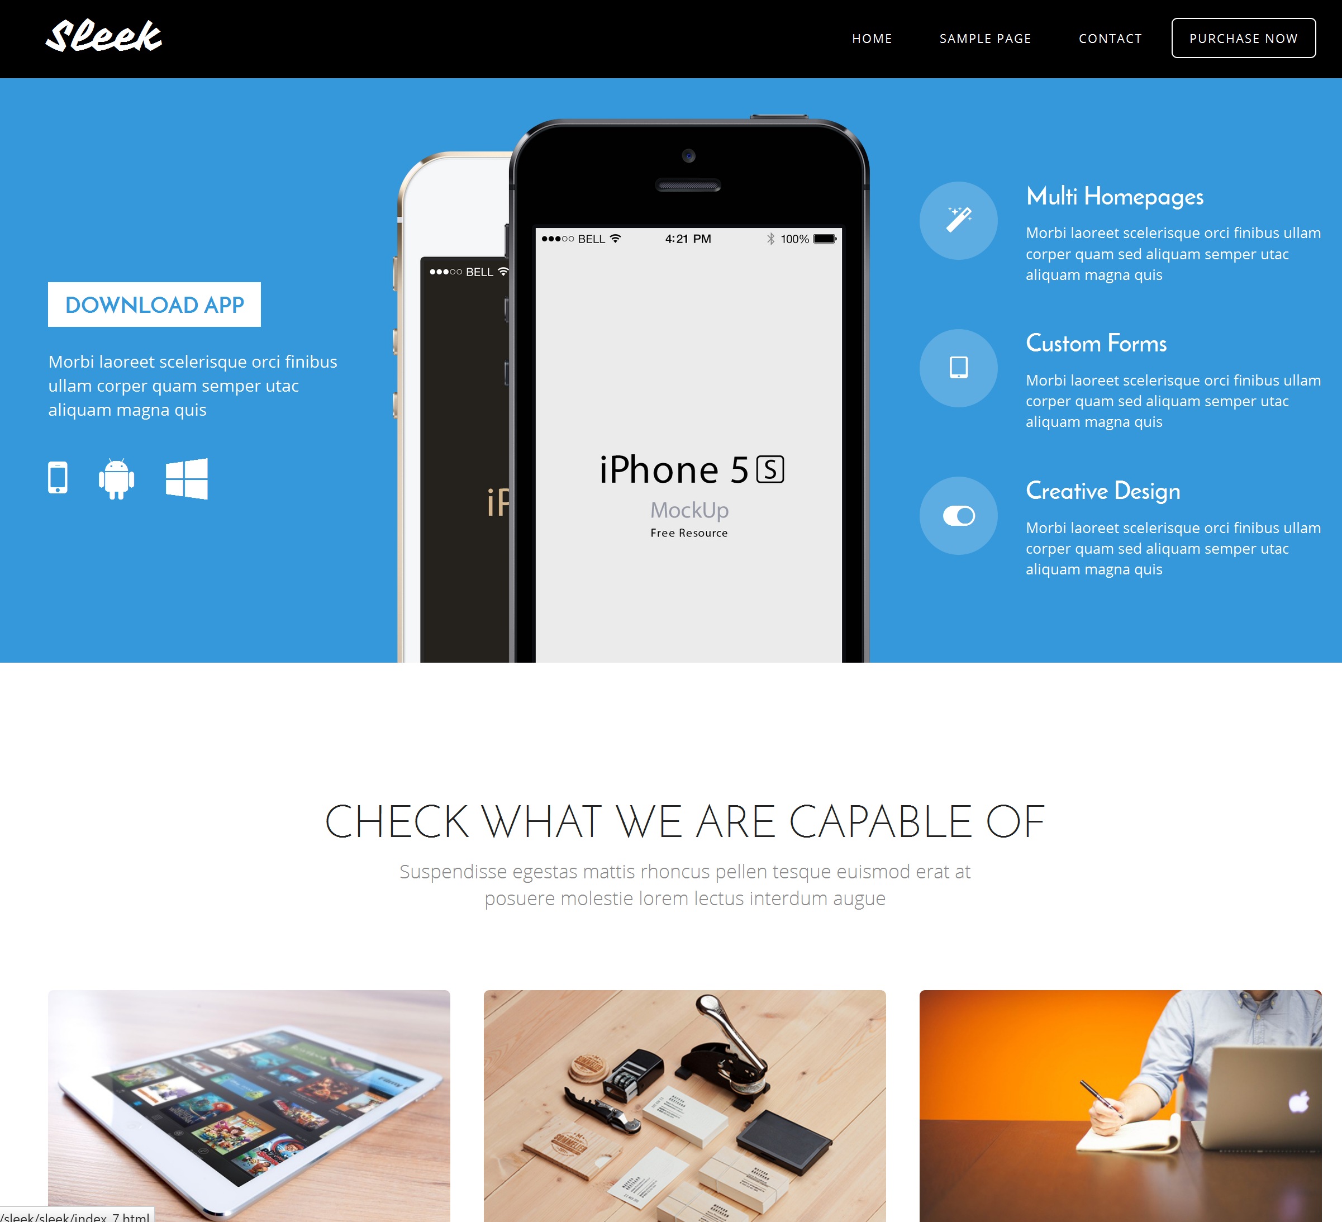Image resolution: width=1342 pixels, height=1222 pixels.
Task: Click the DOWNLOAD APP button
Action: [154, 304]
